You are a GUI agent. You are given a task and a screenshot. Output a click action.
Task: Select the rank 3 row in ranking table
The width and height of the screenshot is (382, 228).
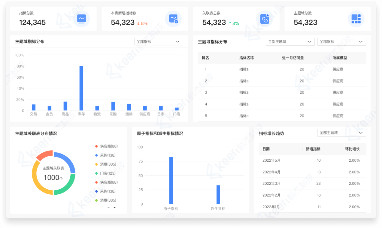pos(282,92)
